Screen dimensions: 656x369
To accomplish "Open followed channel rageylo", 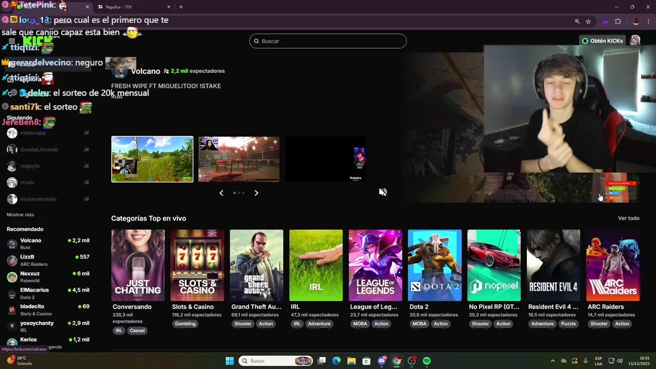I will [x=49, y=166].
